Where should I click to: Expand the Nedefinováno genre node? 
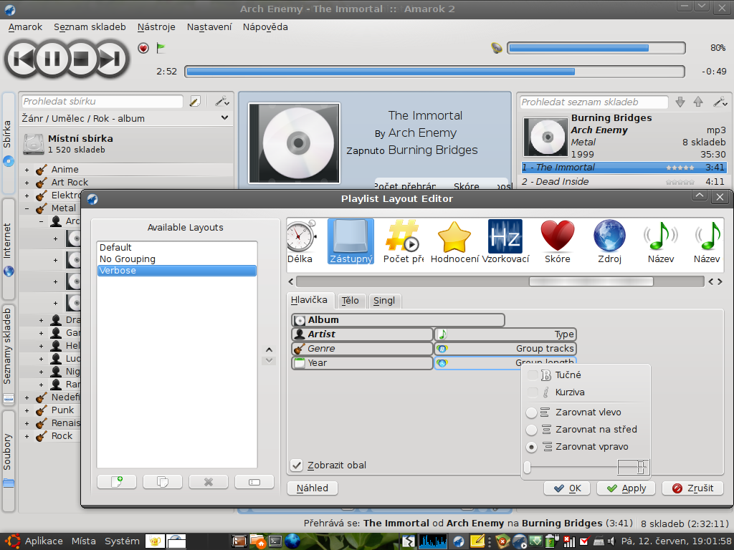tap(27, 397)
